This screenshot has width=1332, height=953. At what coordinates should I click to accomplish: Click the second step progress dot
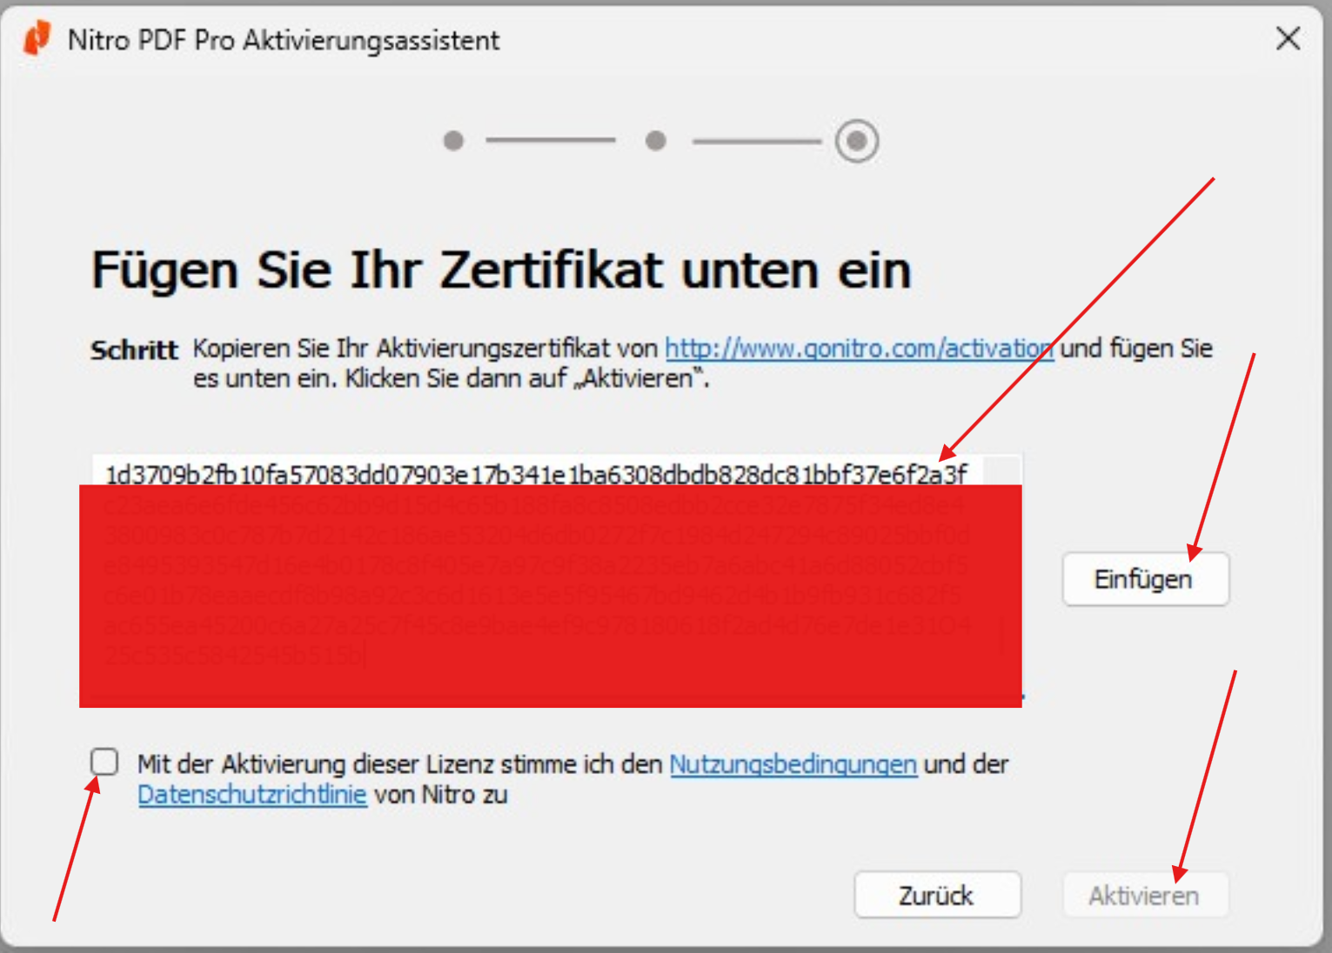pos(656,140)
